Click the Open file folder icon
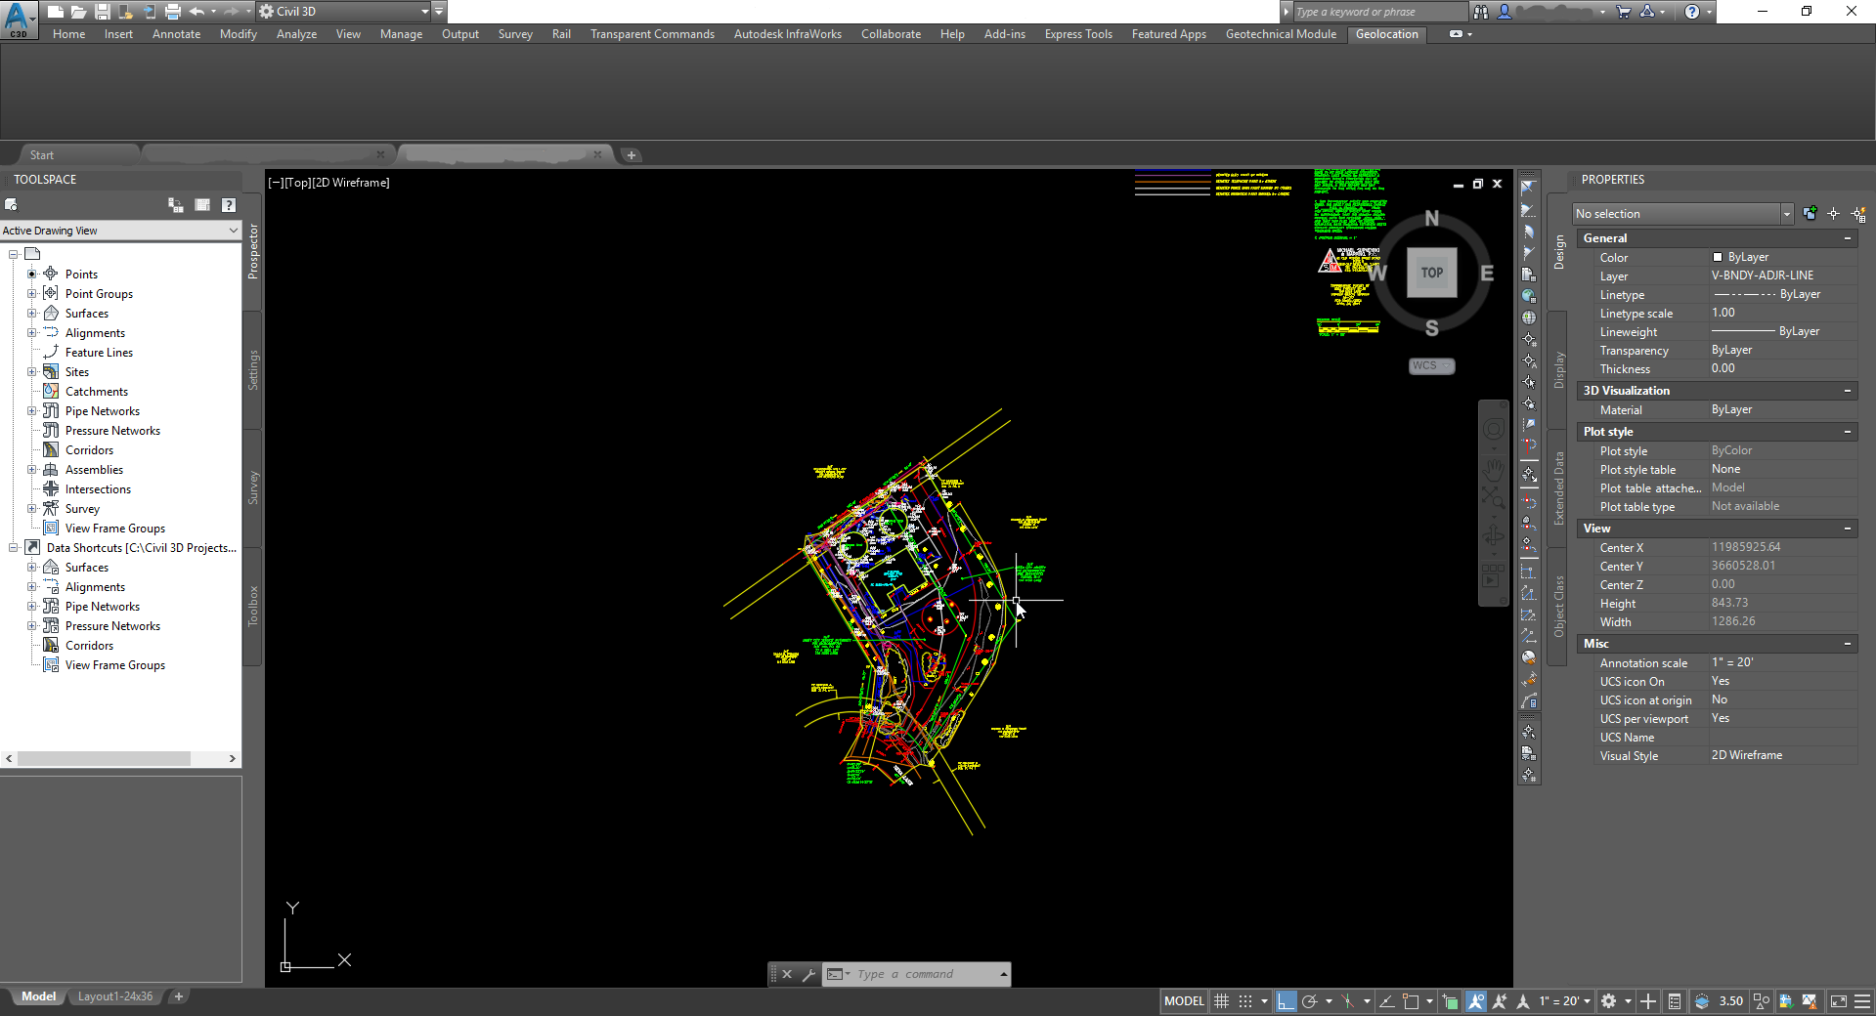The image size is (1876, 1016). click(78, 12)
